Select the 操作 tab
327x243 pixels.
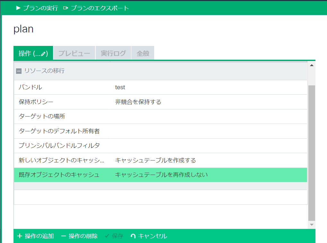point(33,53)
